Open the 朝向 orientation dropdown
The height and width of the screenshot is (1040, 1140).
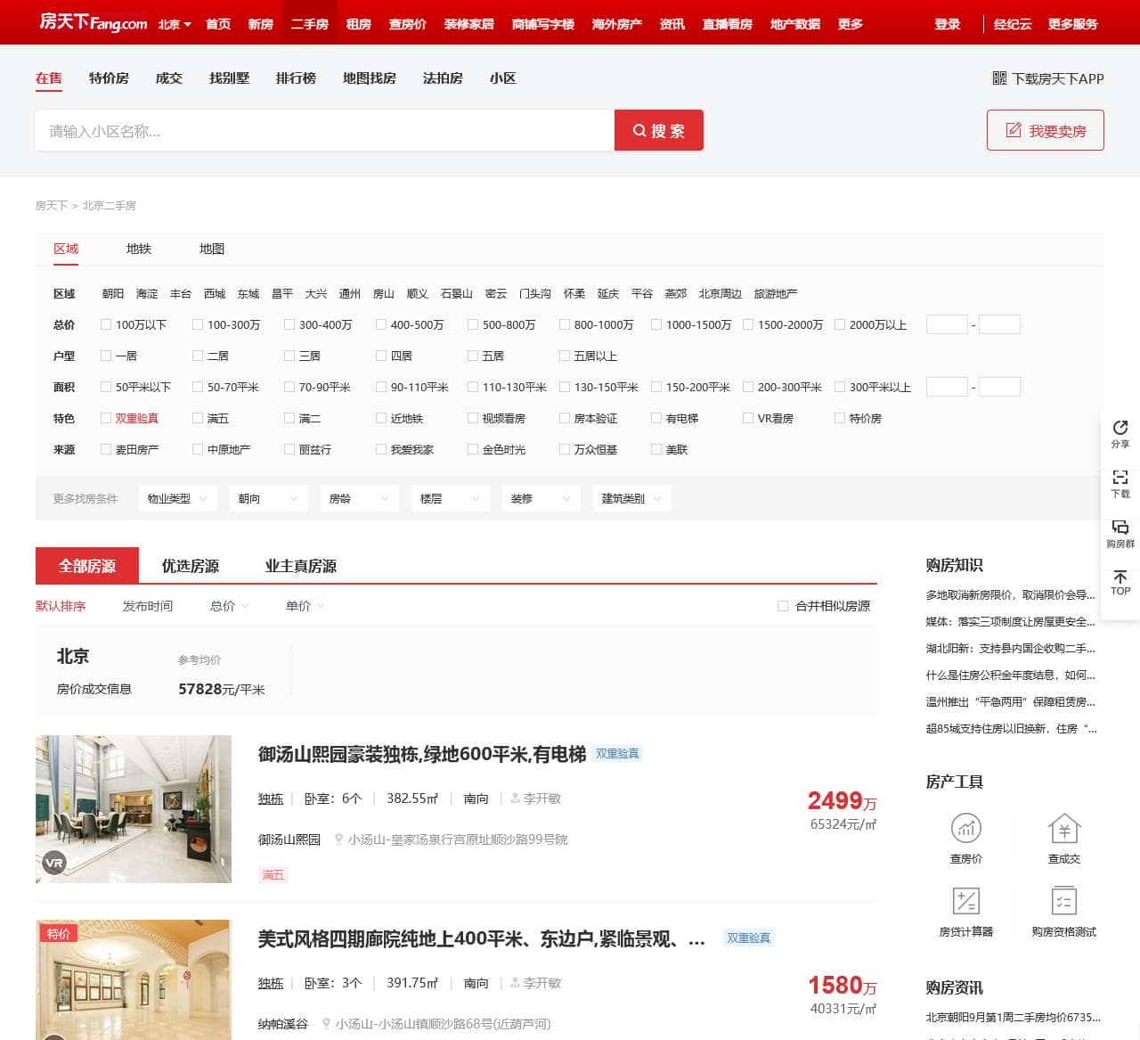point(268,498)
